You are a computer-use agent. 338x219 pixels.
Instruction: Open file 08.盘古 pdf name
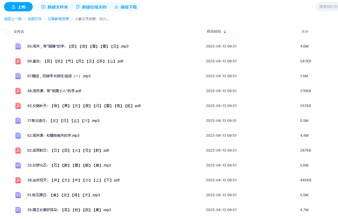tap(75, 61)
